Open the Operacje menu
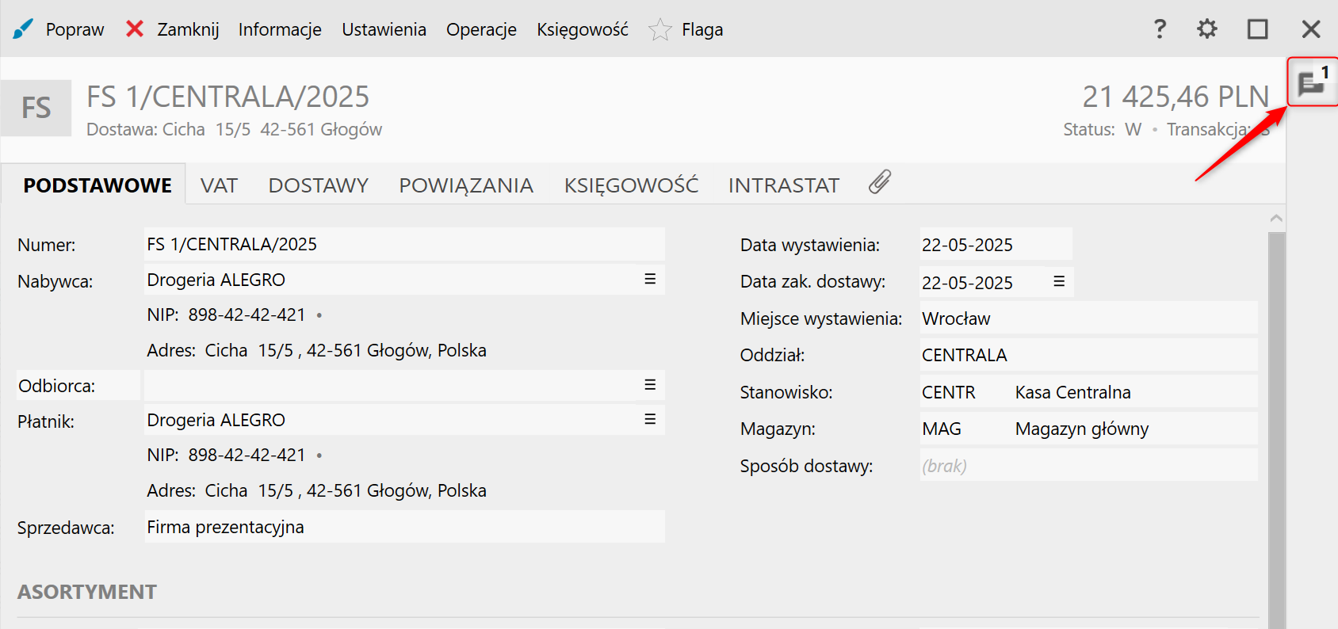This screenshot has width=1338, height=629. tap(481, 30)
